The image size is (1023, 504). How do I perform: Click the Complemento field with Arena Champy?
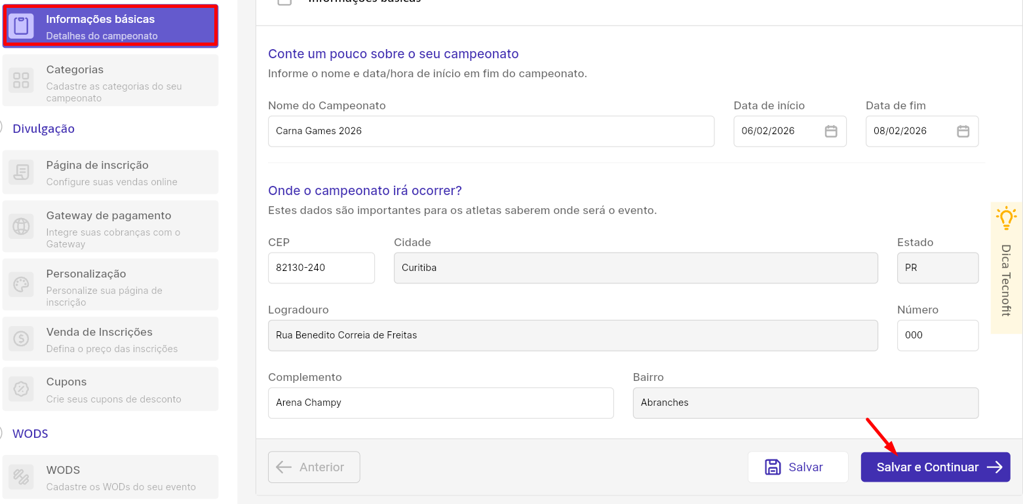point(440,403)
